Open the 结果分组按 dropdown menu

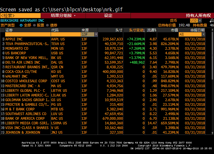coord(63,16)
